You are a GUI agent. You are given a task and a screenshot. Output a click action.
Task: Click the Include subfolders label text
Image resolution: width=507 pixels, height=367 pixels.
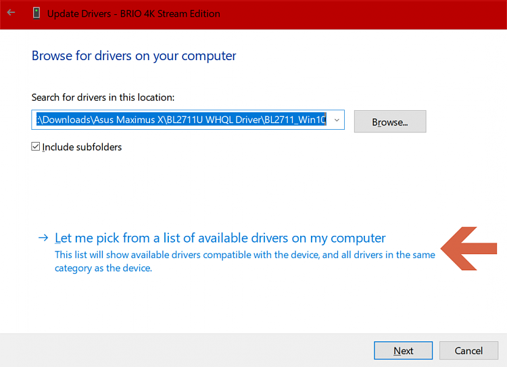(x=82, y=147)
